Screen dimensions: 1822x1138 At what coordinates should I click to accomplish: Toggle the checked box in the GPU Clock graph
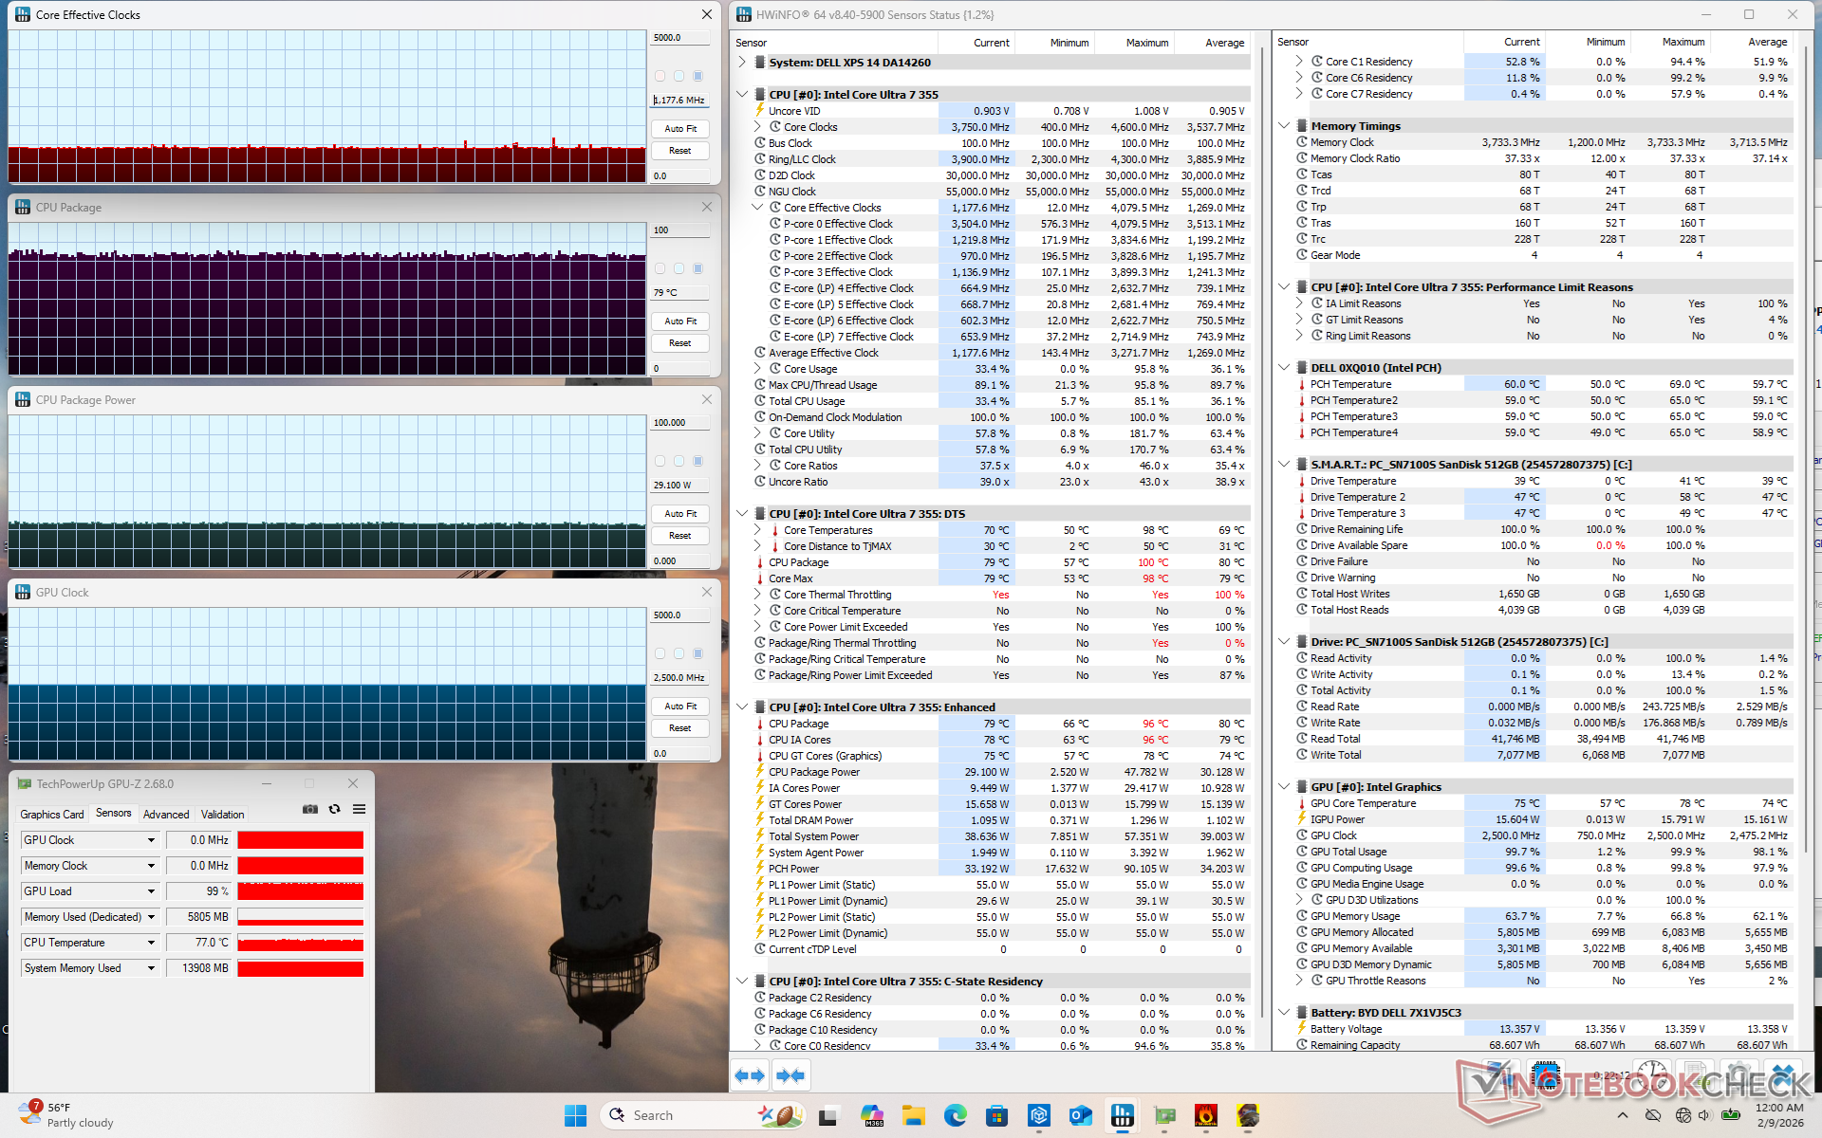[x=698, y=653]
